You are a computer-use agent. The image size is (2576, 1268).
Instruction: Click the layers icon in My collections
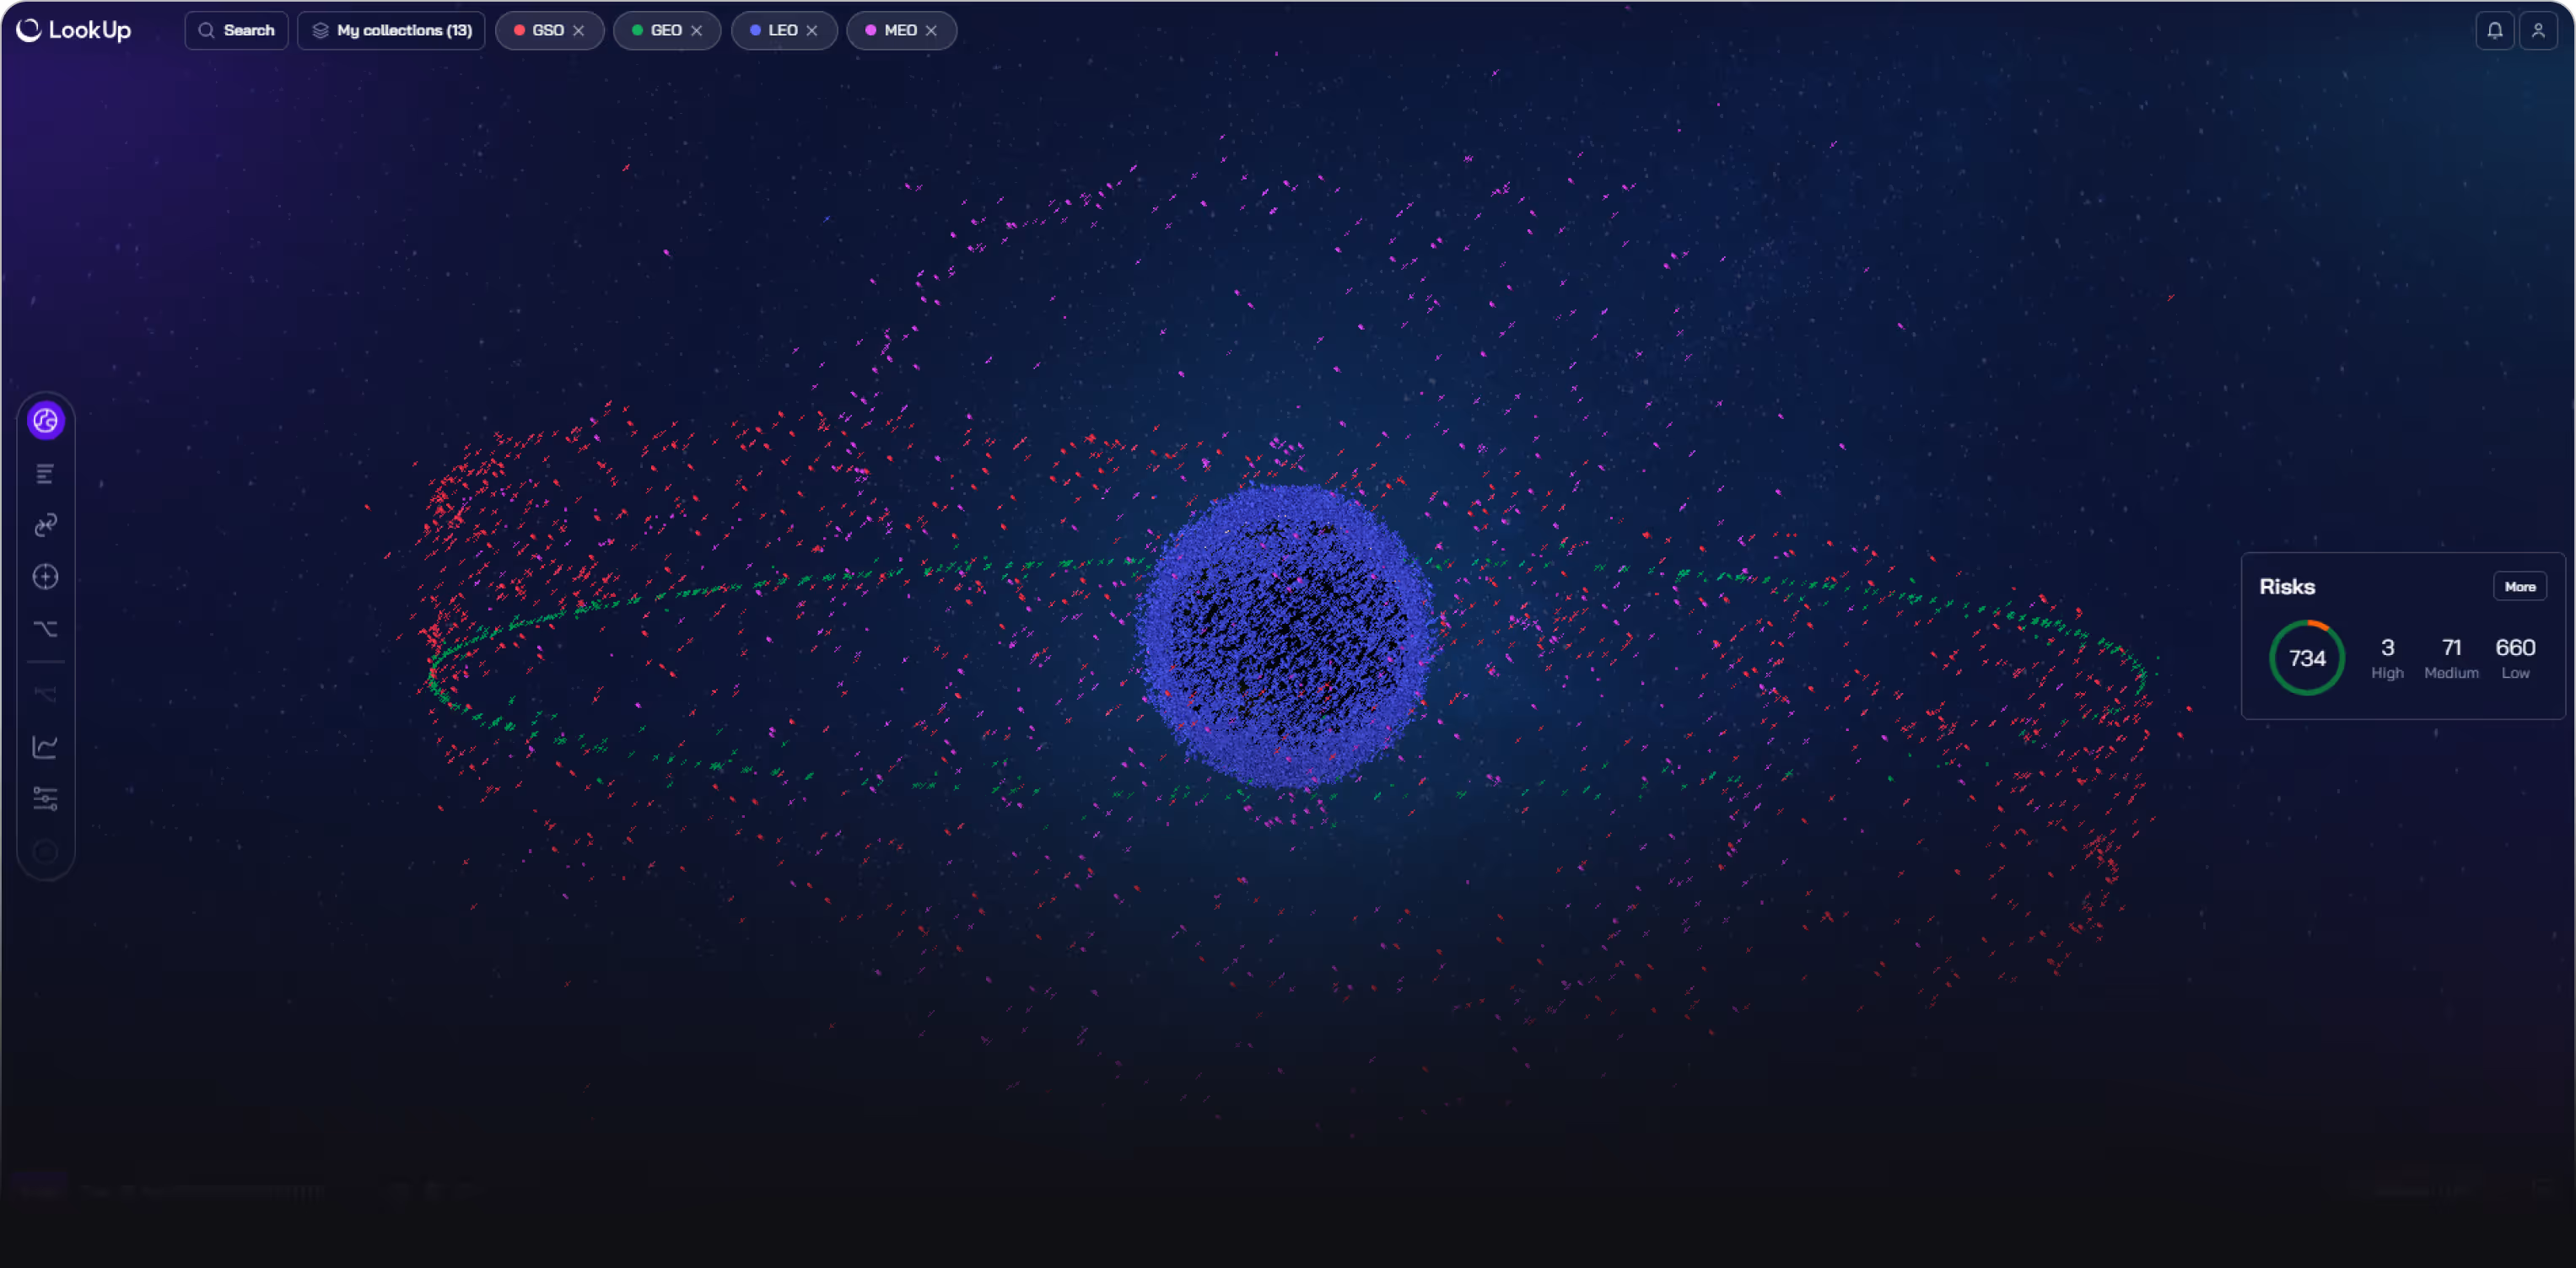(x=320, y=31)
